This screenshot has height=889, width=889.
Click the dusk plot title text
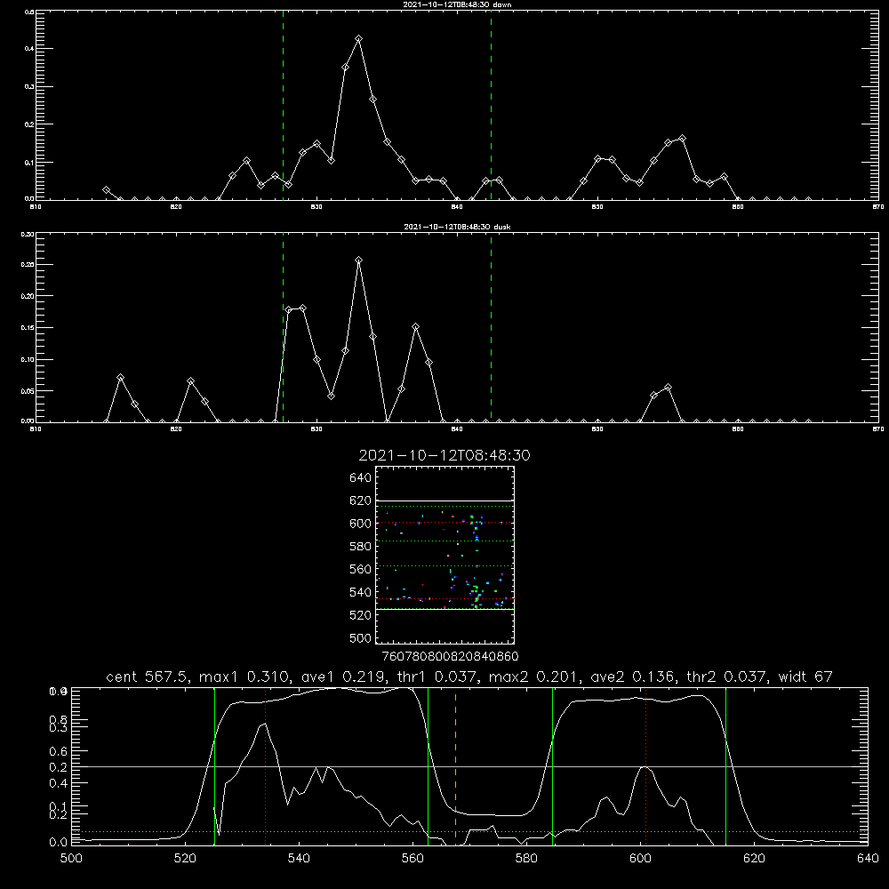[x=457, y=227]
